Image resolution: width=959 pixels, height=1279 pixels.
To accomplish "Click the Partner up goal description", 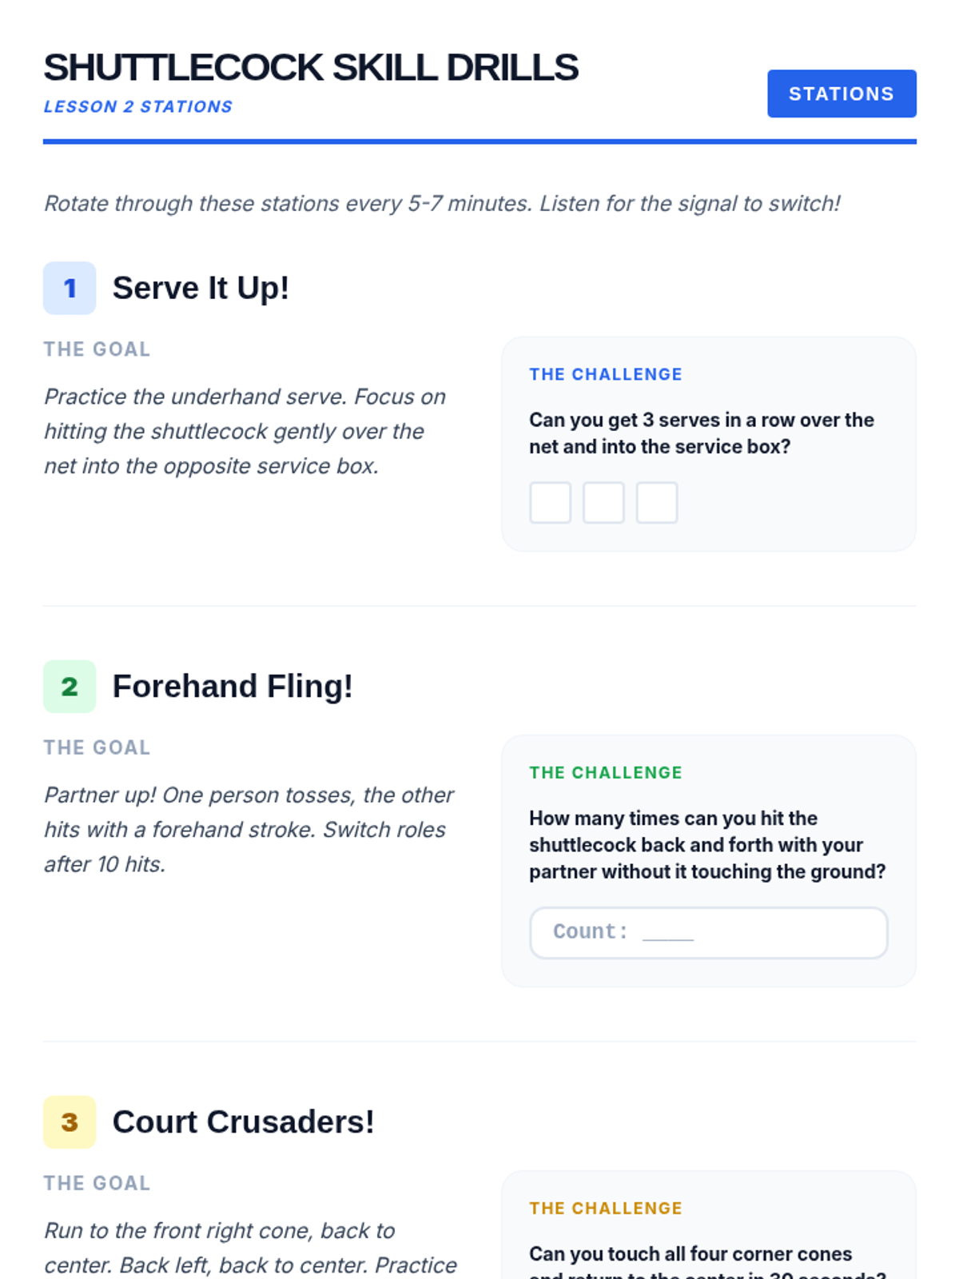I will 248,829.
